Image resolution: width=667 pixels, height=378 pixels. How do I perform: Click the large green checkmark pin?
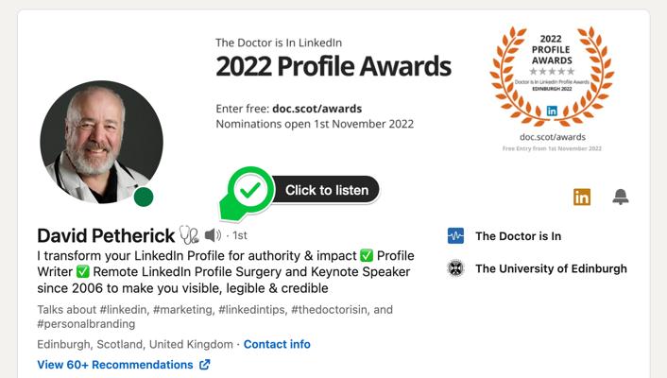click(248, 190)
